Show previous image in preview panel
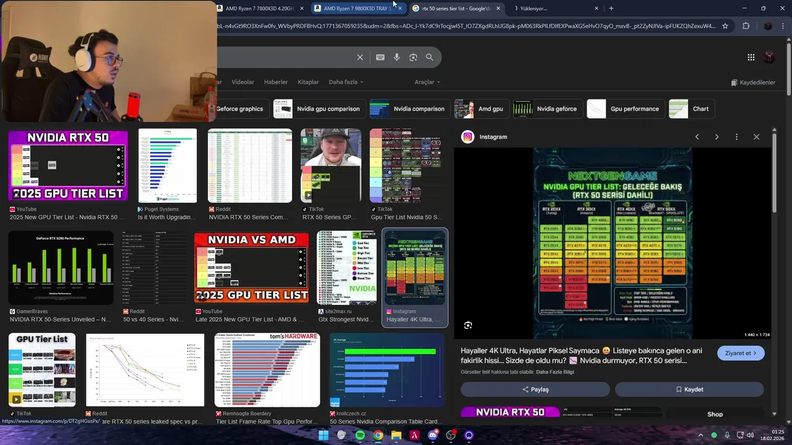 point(697,137)
